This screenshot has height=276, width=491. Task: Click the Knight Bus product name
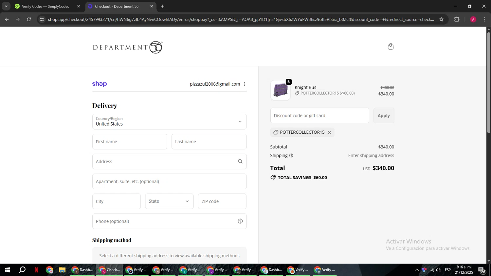[x=305, y=87]
